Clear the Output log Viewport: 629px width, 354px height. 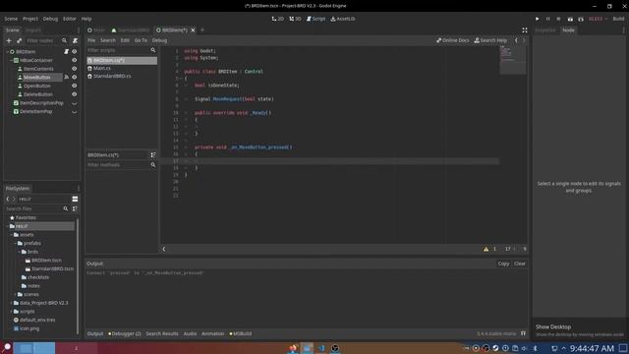[520, 264]
